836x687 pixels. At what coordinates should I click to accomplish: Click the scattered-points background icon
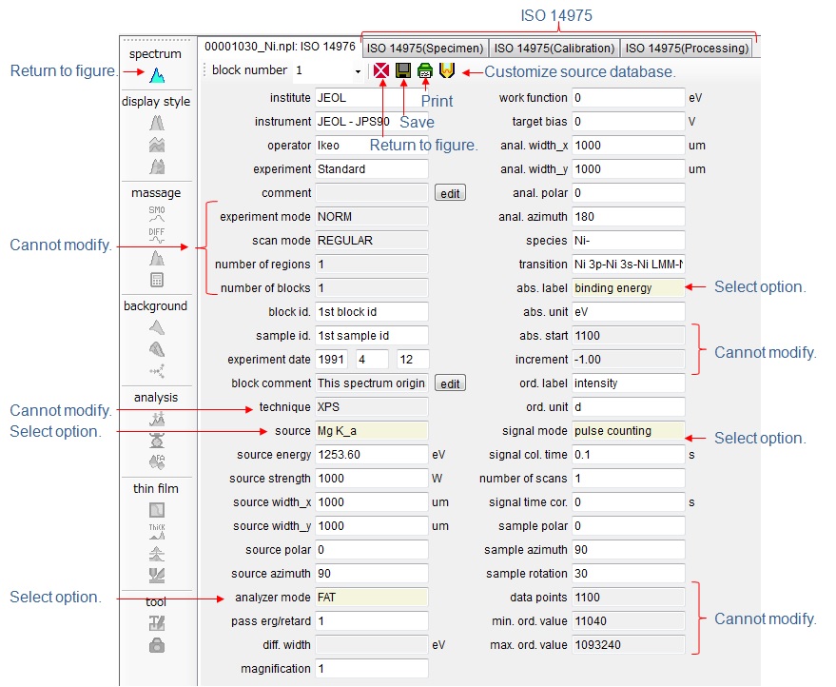coord(157,371)
